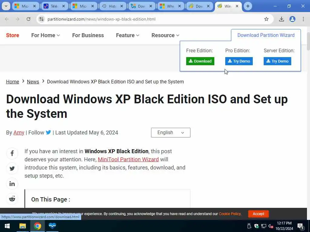This screenshot has width=310, height=232.
Task: Open author Amy's link
Action: (x=19, y=133)
